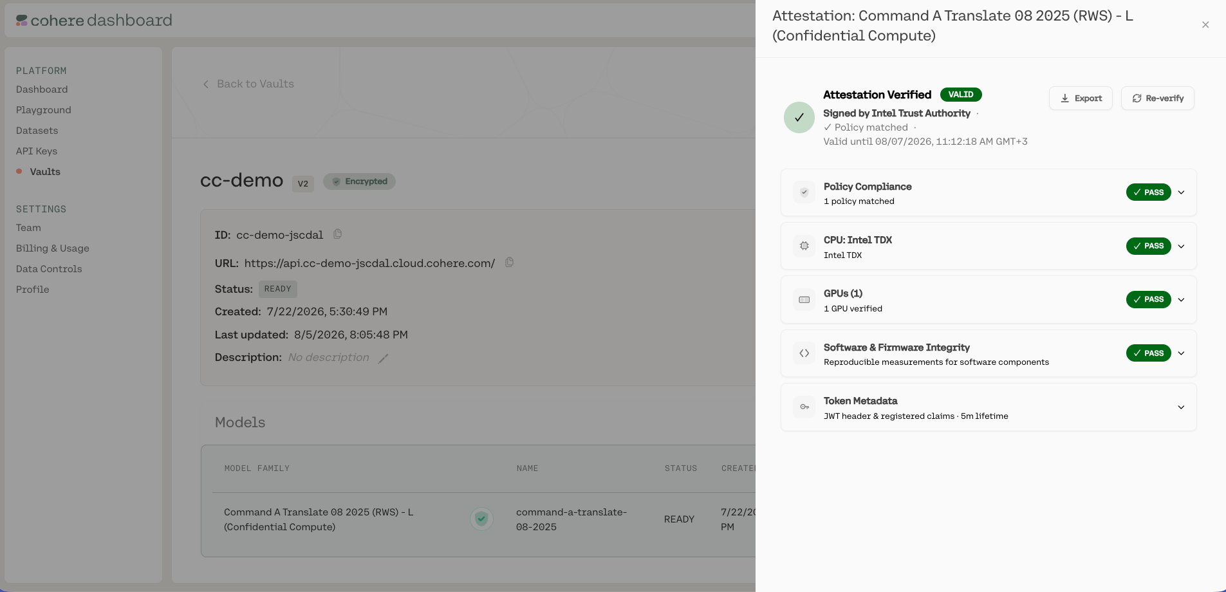Click the PASS badge on CPU: Intel TDX
Image resolution: width=1226 pixels, height=592 pixels.
[1148, 246]
